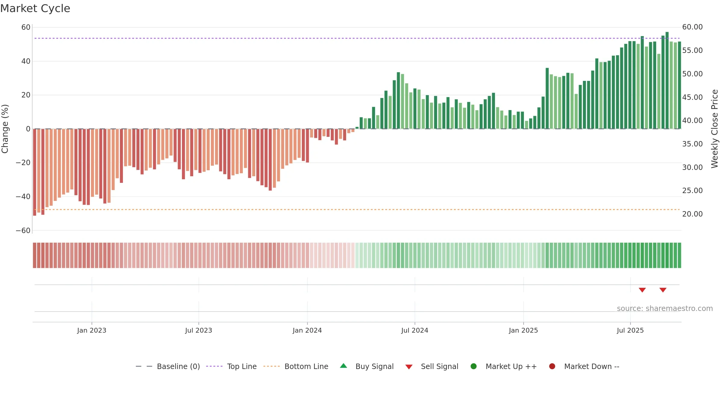Toggle the Bottom Line legend entry
The height and width of the screenshot is (406, 723).
pyautogui.click(x=296, y=366)
